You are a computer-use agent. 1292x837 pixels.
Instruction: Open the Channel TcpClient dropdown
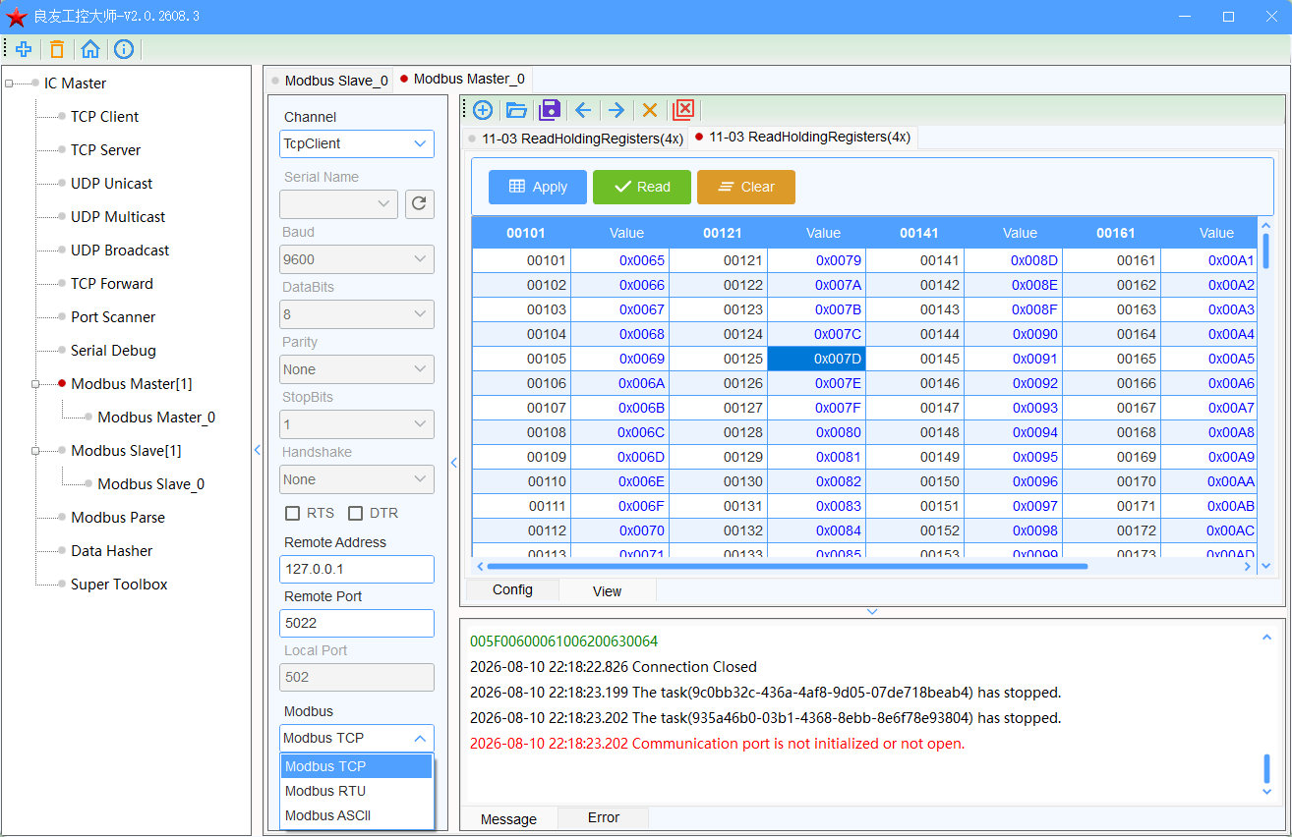[357, 143]
